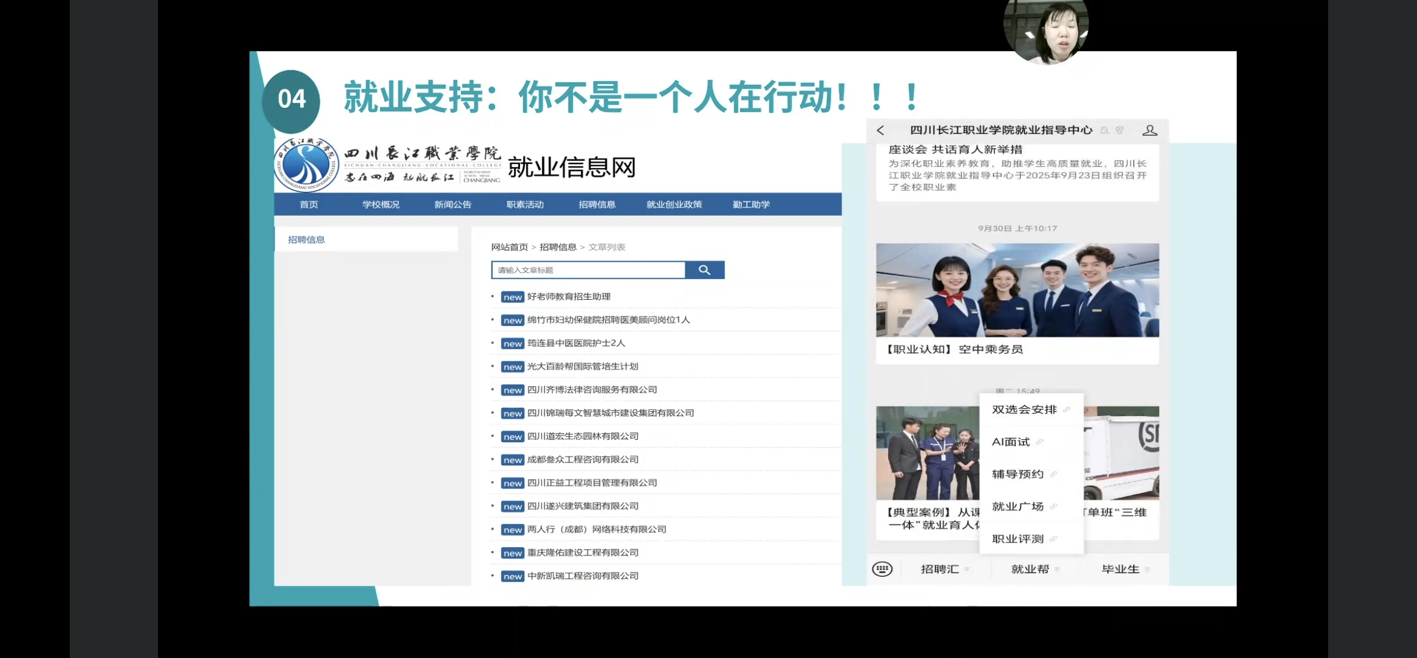The width and height of the screenshot is (1417, 658).
Task: Open 辅导预约 menu item
Action: (1017, 474)
